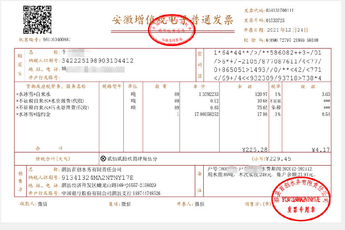The height and width of the screenshot is (230, 345).
Task: Click the tax rate cell 免税
Action: pyautogui.click(x=276, y=108)
